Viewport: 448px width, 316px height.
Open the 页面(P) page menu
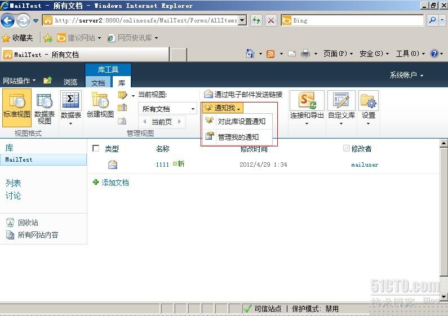338,54
